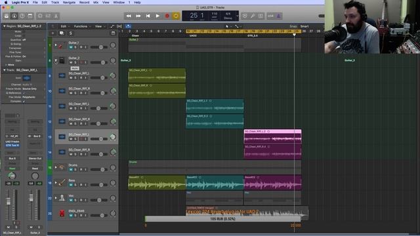The width and height of the screenshot is (420, 236).
Task: Click the Bass track icon
Action: coord(62,183)
